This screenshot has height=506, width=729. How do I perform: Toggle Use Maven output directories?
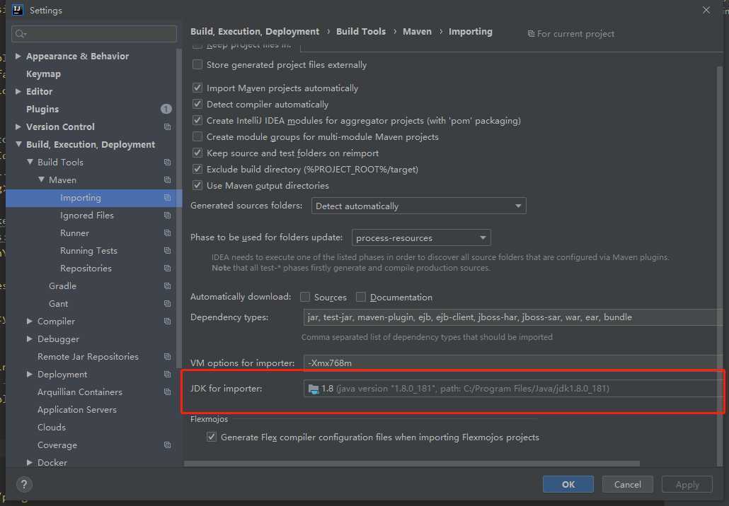tap(197, 185)
